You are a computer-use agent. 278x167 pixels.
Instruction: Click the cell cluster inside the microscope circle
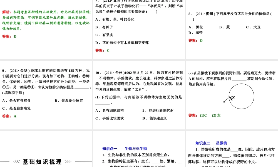232,98
